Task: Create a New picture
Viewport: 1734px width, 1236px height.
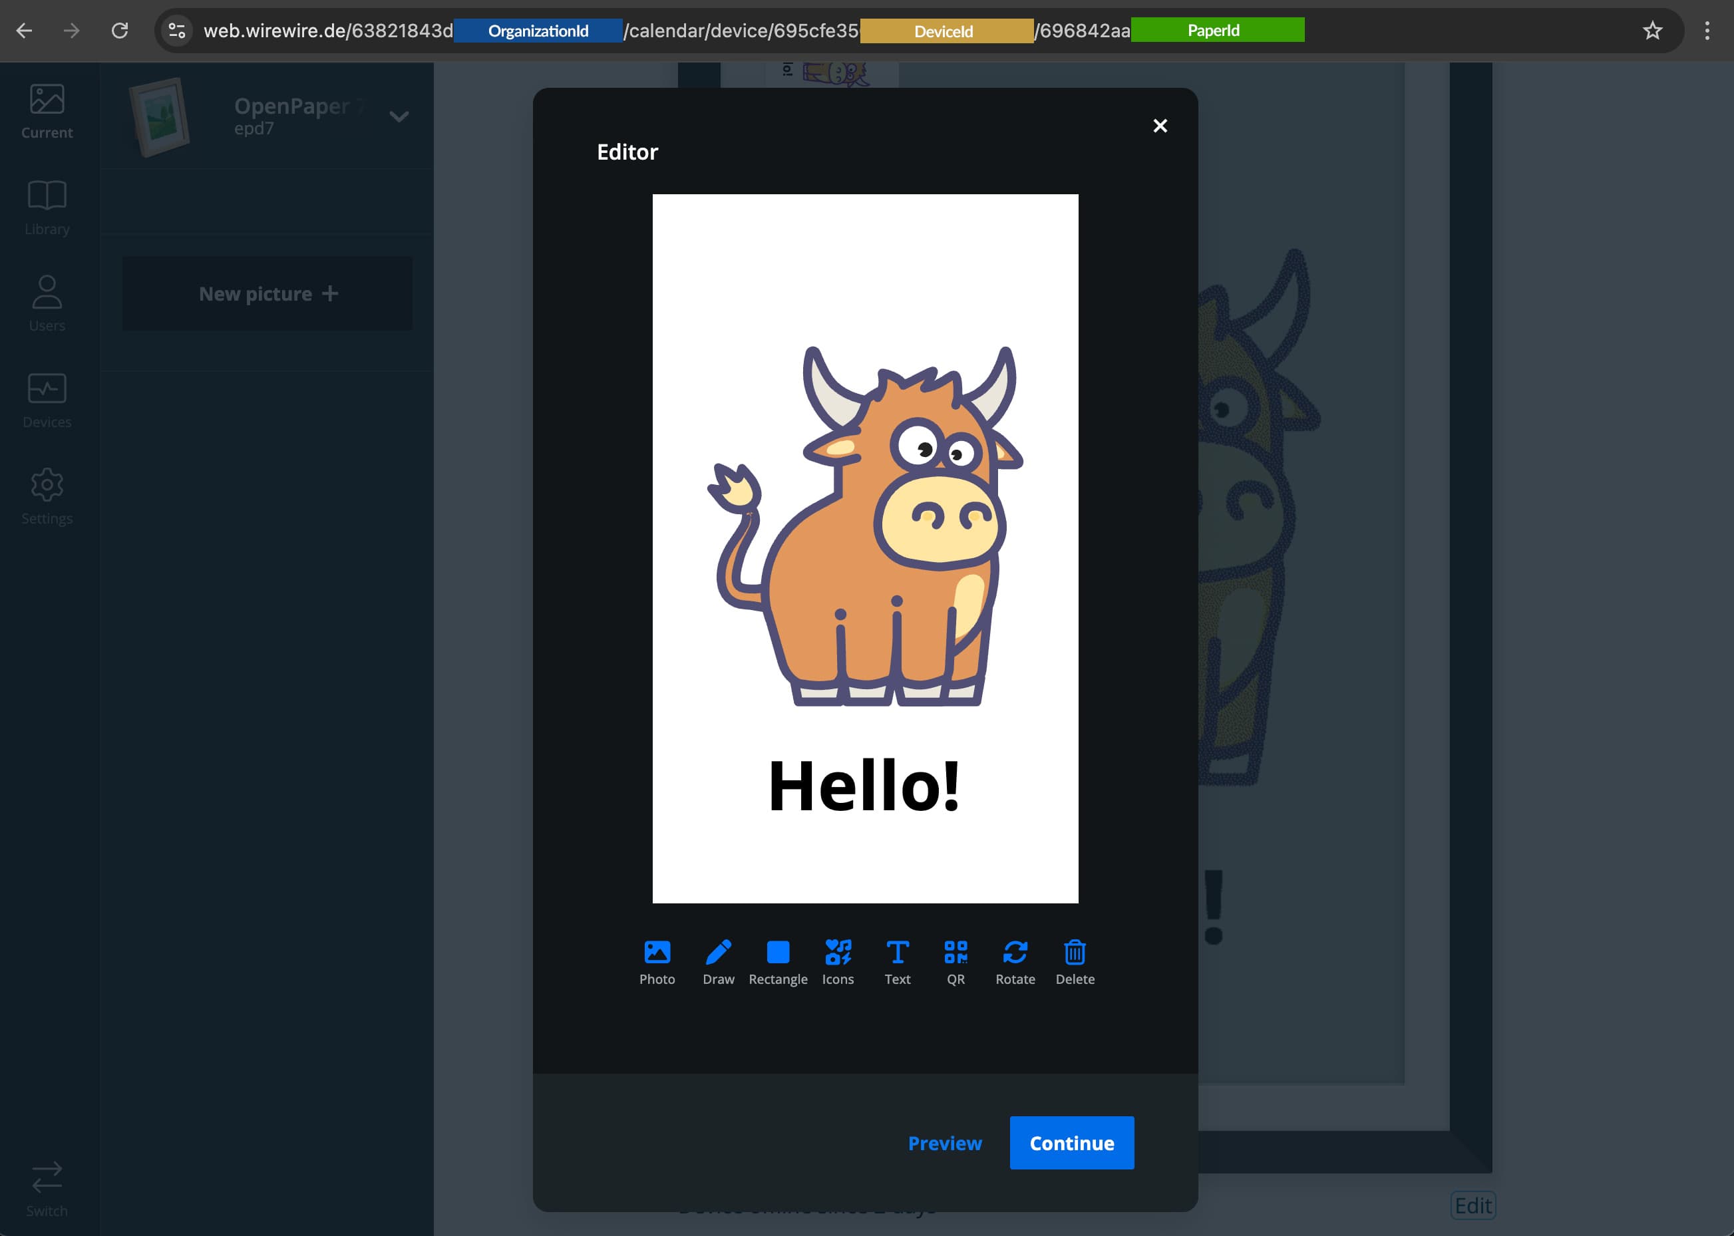Action: click(266, 294)
